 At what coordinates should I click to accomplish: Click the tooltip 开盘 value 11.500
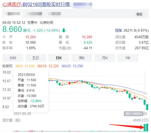31,80
